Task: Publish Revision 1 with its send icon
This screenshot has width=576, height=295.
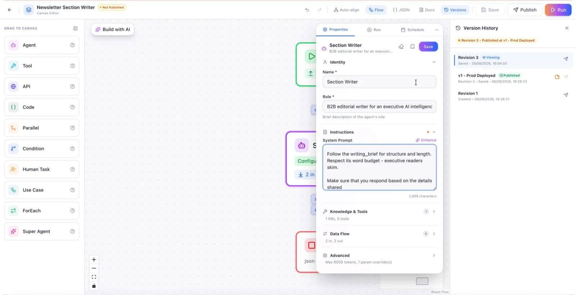Action: point(566,95)
